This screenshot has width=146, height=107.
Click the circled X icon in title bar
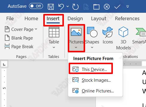tap(107, 7)
